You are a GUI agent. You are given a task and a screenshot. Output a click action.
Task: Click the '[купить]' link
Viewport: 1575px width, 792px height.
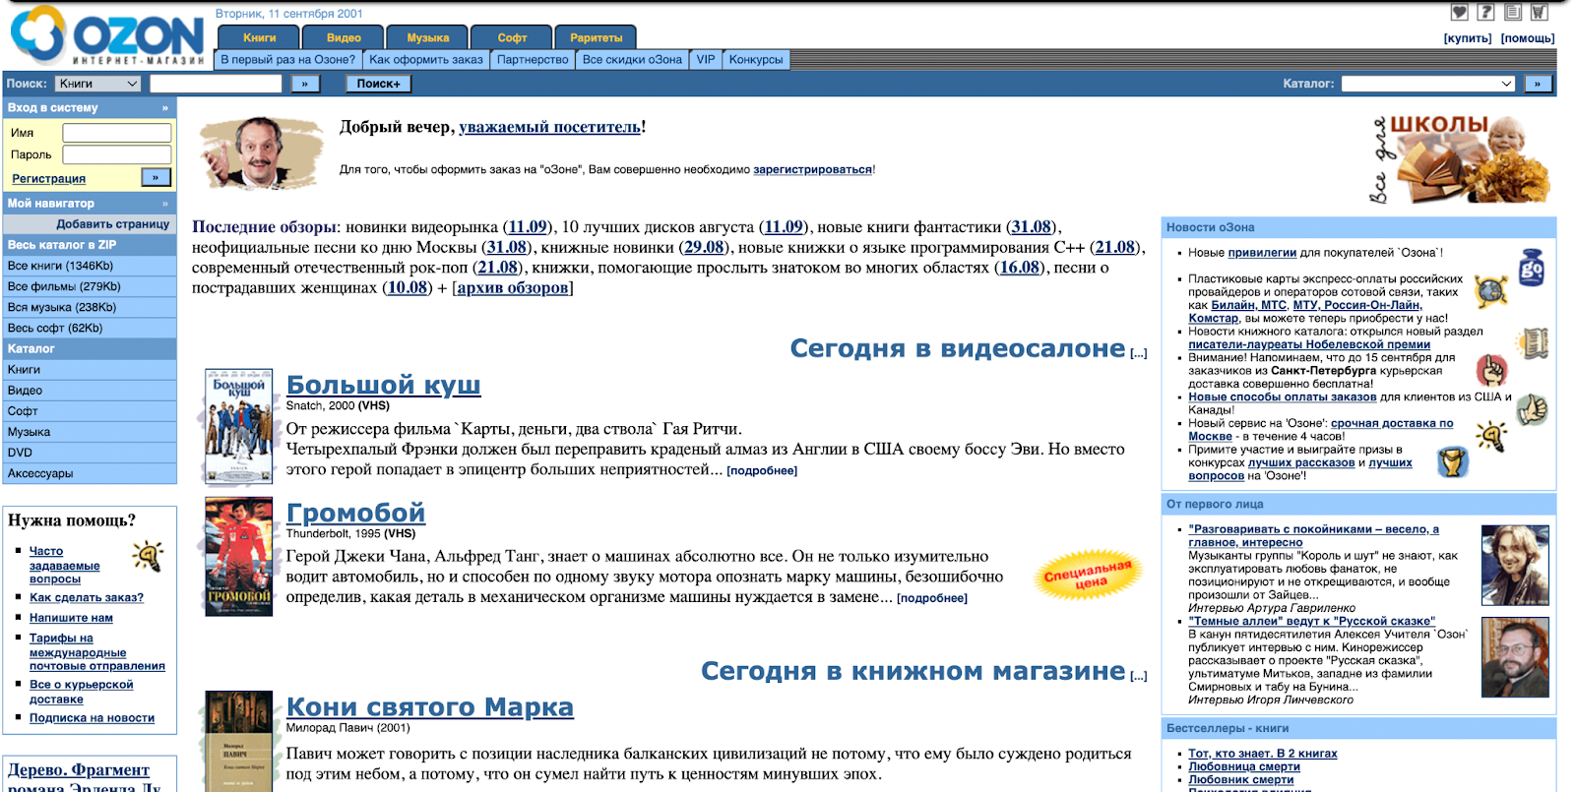1468,38
